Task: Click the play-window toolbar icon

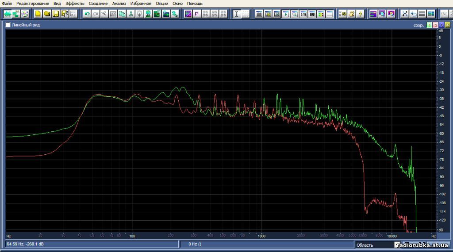Action: [x=286, y=14]
